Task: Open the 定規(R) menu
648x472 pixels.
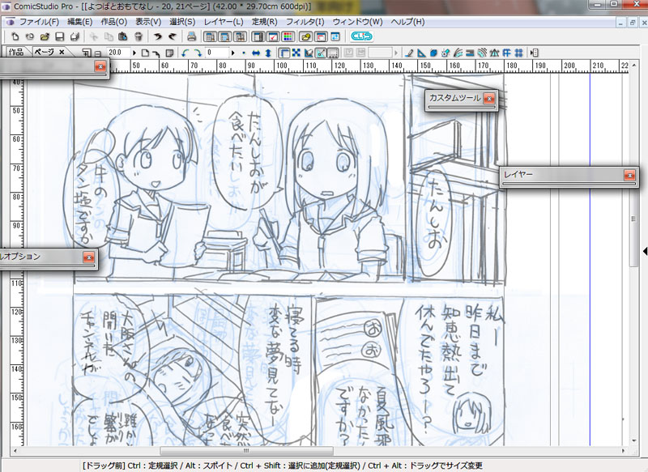Action: (265, 22)
